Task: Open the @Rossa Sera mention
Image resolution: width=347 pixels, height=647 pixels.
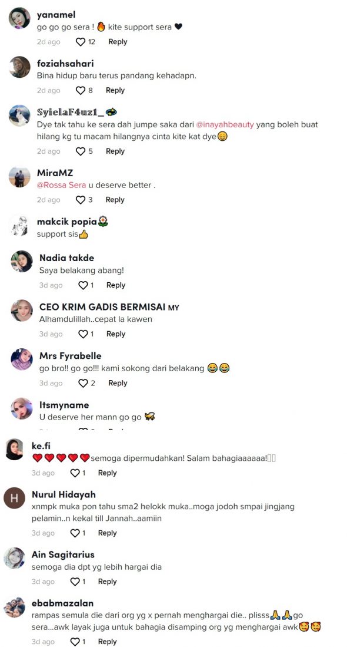Action: 61,185
